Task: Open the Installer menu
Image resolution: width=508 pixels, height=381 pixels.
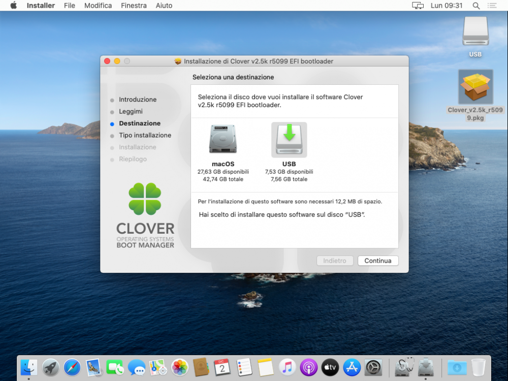Action: 41,6
